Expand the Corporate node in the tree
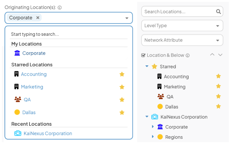Viewport: 234px width, 147px height. coord(152,127)
